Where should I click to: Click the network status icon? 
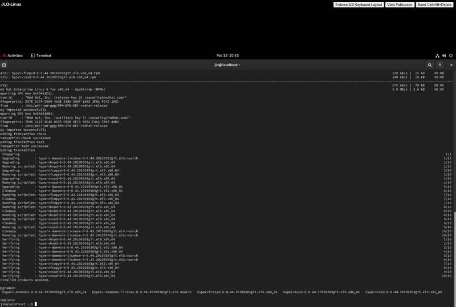pos(437,56)
